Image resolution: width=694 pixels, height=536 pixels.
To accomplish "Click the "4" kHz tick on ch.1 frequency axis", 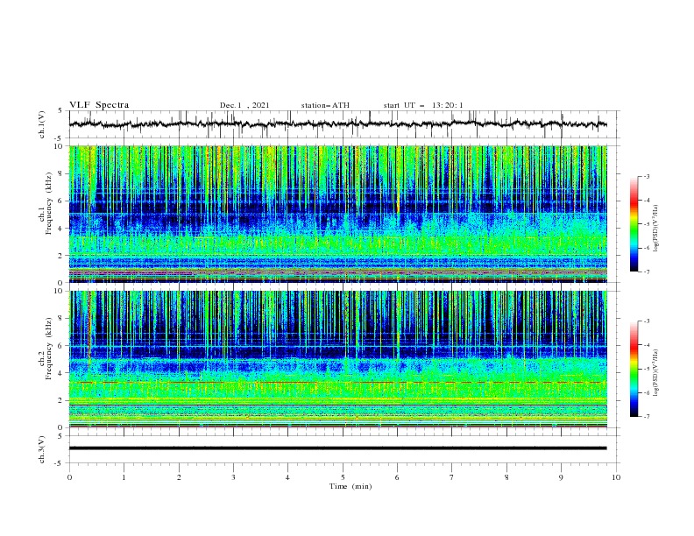I will [60, 229].
